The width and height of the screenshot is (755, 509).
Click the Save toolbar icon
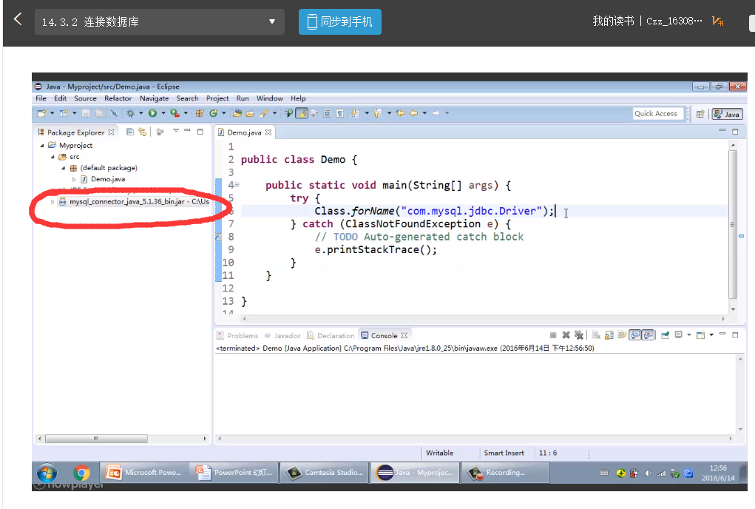pyautogui.click(x=86, y=114)
